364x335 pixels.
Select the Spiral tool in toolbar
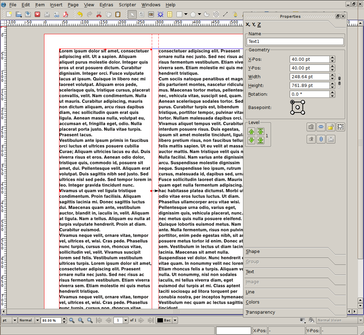pos(216,15)
